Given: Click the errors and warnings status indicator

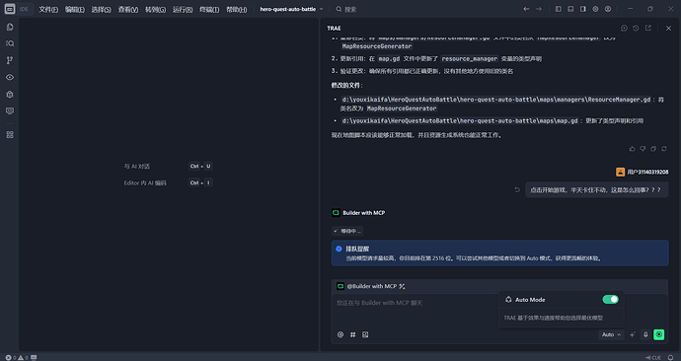Looking at the screenshot, I should pos(17,357).
